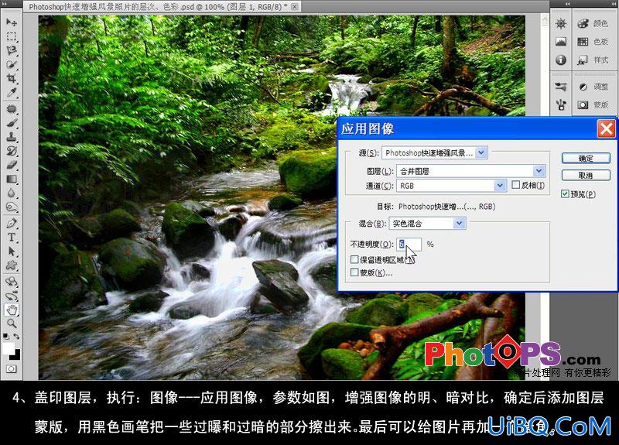The image size is (619, 445).
Task: Close the .psd document tab
Action: pos(295,7)
